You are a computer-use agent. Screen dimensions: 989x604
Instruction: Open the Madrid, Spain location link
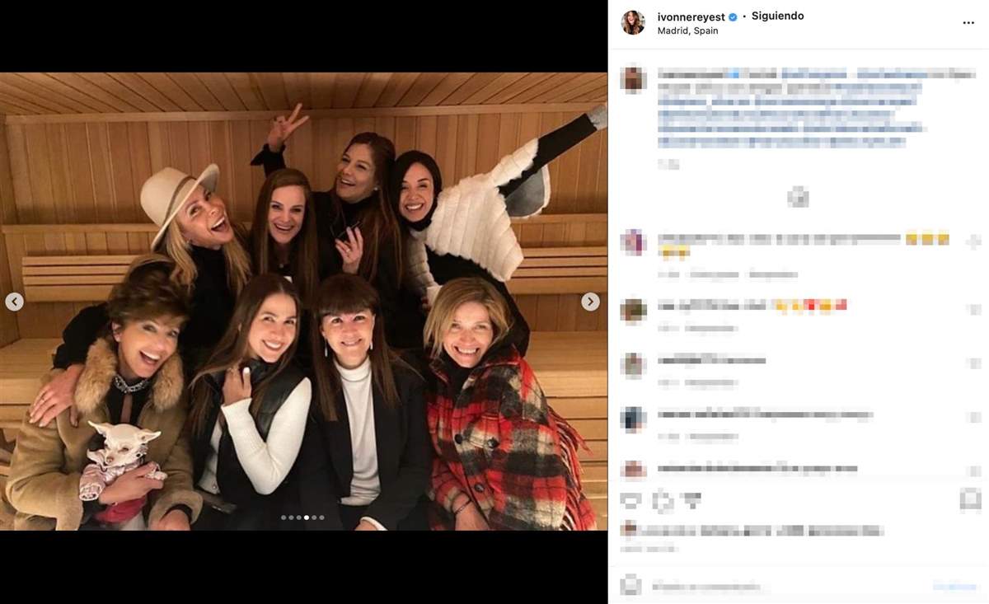[x=687, y=31]
